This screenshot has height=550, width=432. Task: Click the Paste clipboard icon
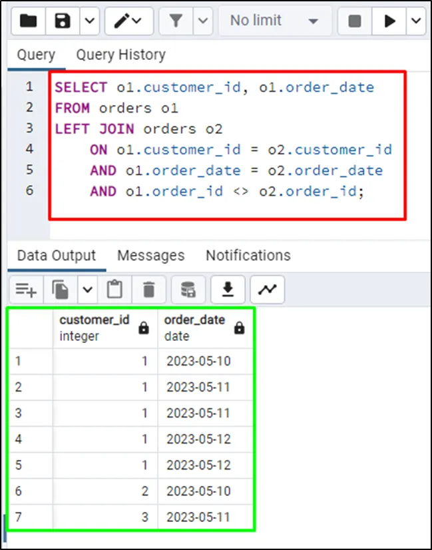tap(115, 290)
